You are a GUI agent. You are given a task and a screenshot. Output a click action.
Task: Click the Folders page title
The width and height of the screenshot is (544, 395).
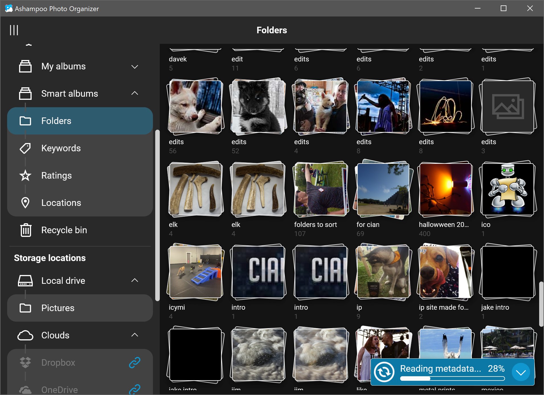272,30
